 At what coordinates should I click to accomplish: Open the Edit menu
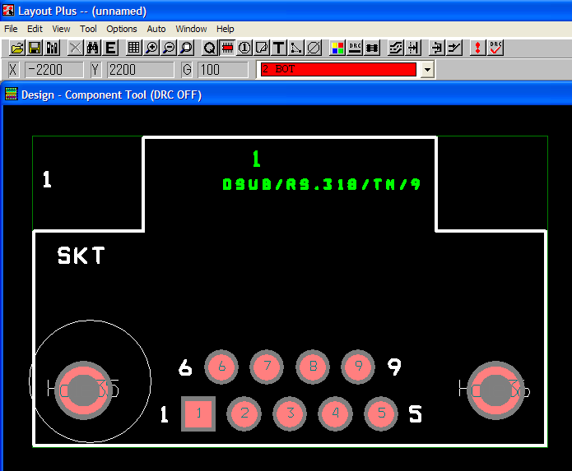tap(35, 29)
